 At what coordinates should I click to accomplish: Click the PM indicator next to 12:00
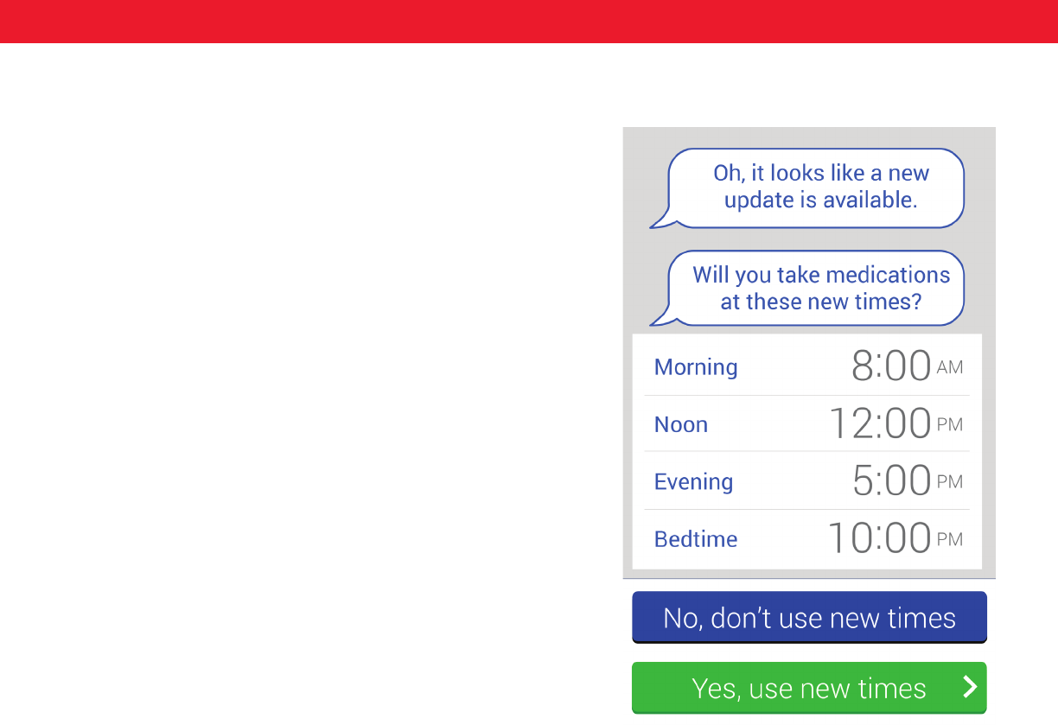click(950, 425)
